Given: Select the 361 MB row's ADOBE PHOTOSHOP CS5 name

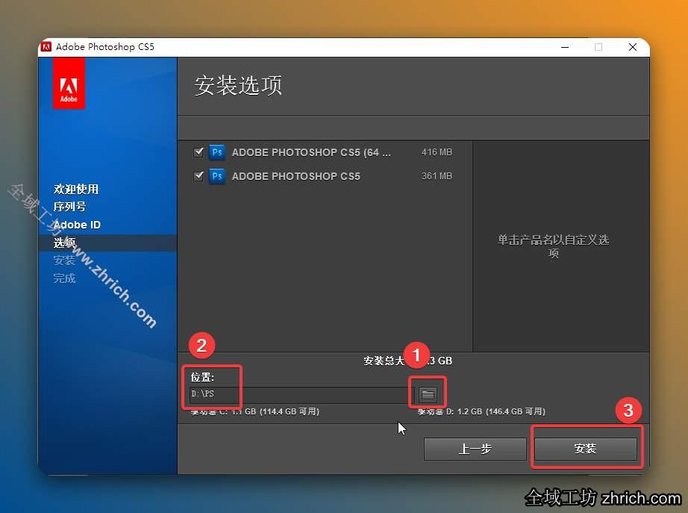Looking at the screenshot, I should point(295,176).
